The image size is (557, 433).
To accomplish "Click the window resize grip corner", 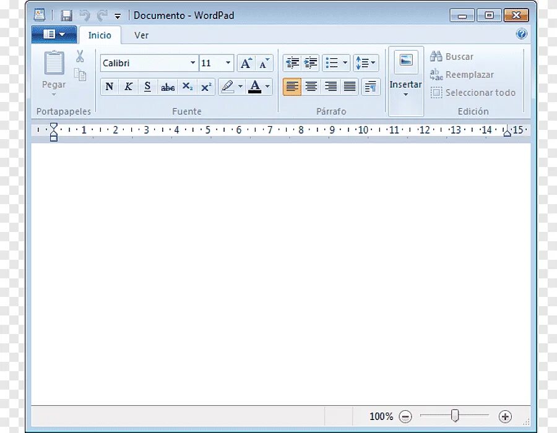I will pyautogui.click(x=527, y=421).
